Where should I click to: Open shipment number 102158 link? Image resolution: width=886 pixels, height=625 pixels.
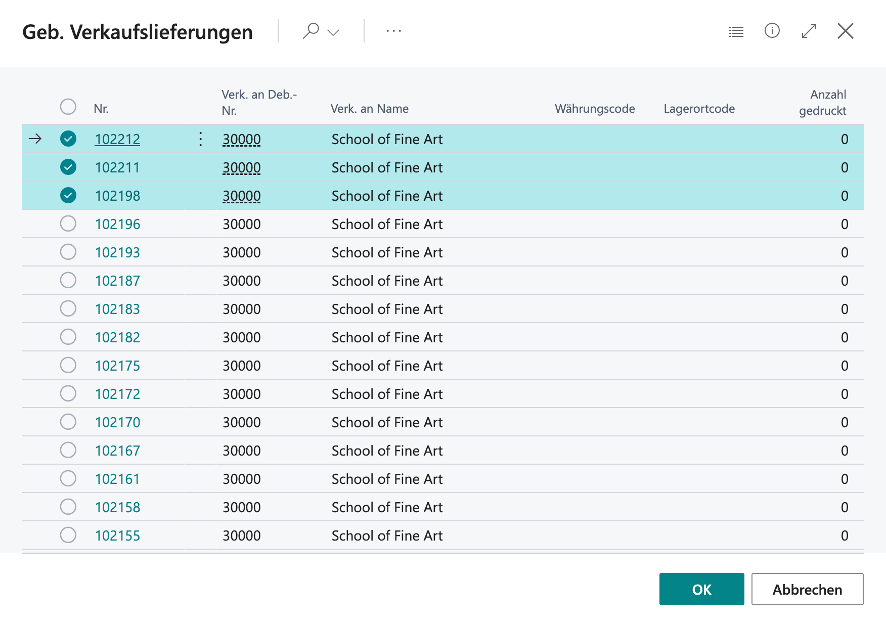tap(117, 507)
